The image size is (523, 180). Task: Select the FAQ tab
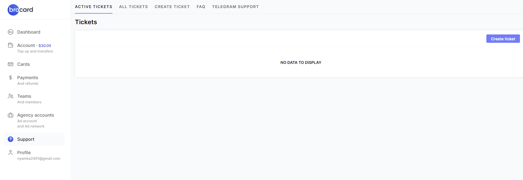tap(201, 7)
